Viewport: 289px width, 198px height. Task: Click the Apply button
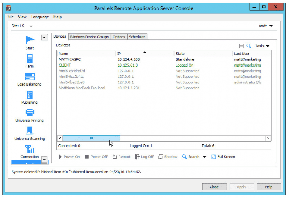[242, 187]
